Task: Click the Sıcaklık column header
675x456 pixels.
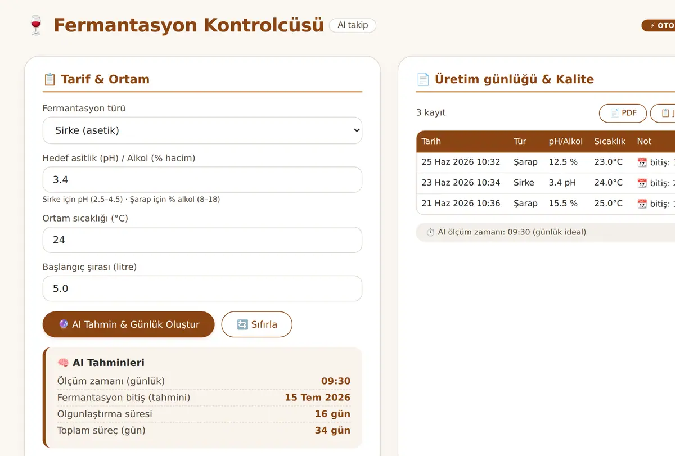Action: pyautogui.click(x=610, y=142)
